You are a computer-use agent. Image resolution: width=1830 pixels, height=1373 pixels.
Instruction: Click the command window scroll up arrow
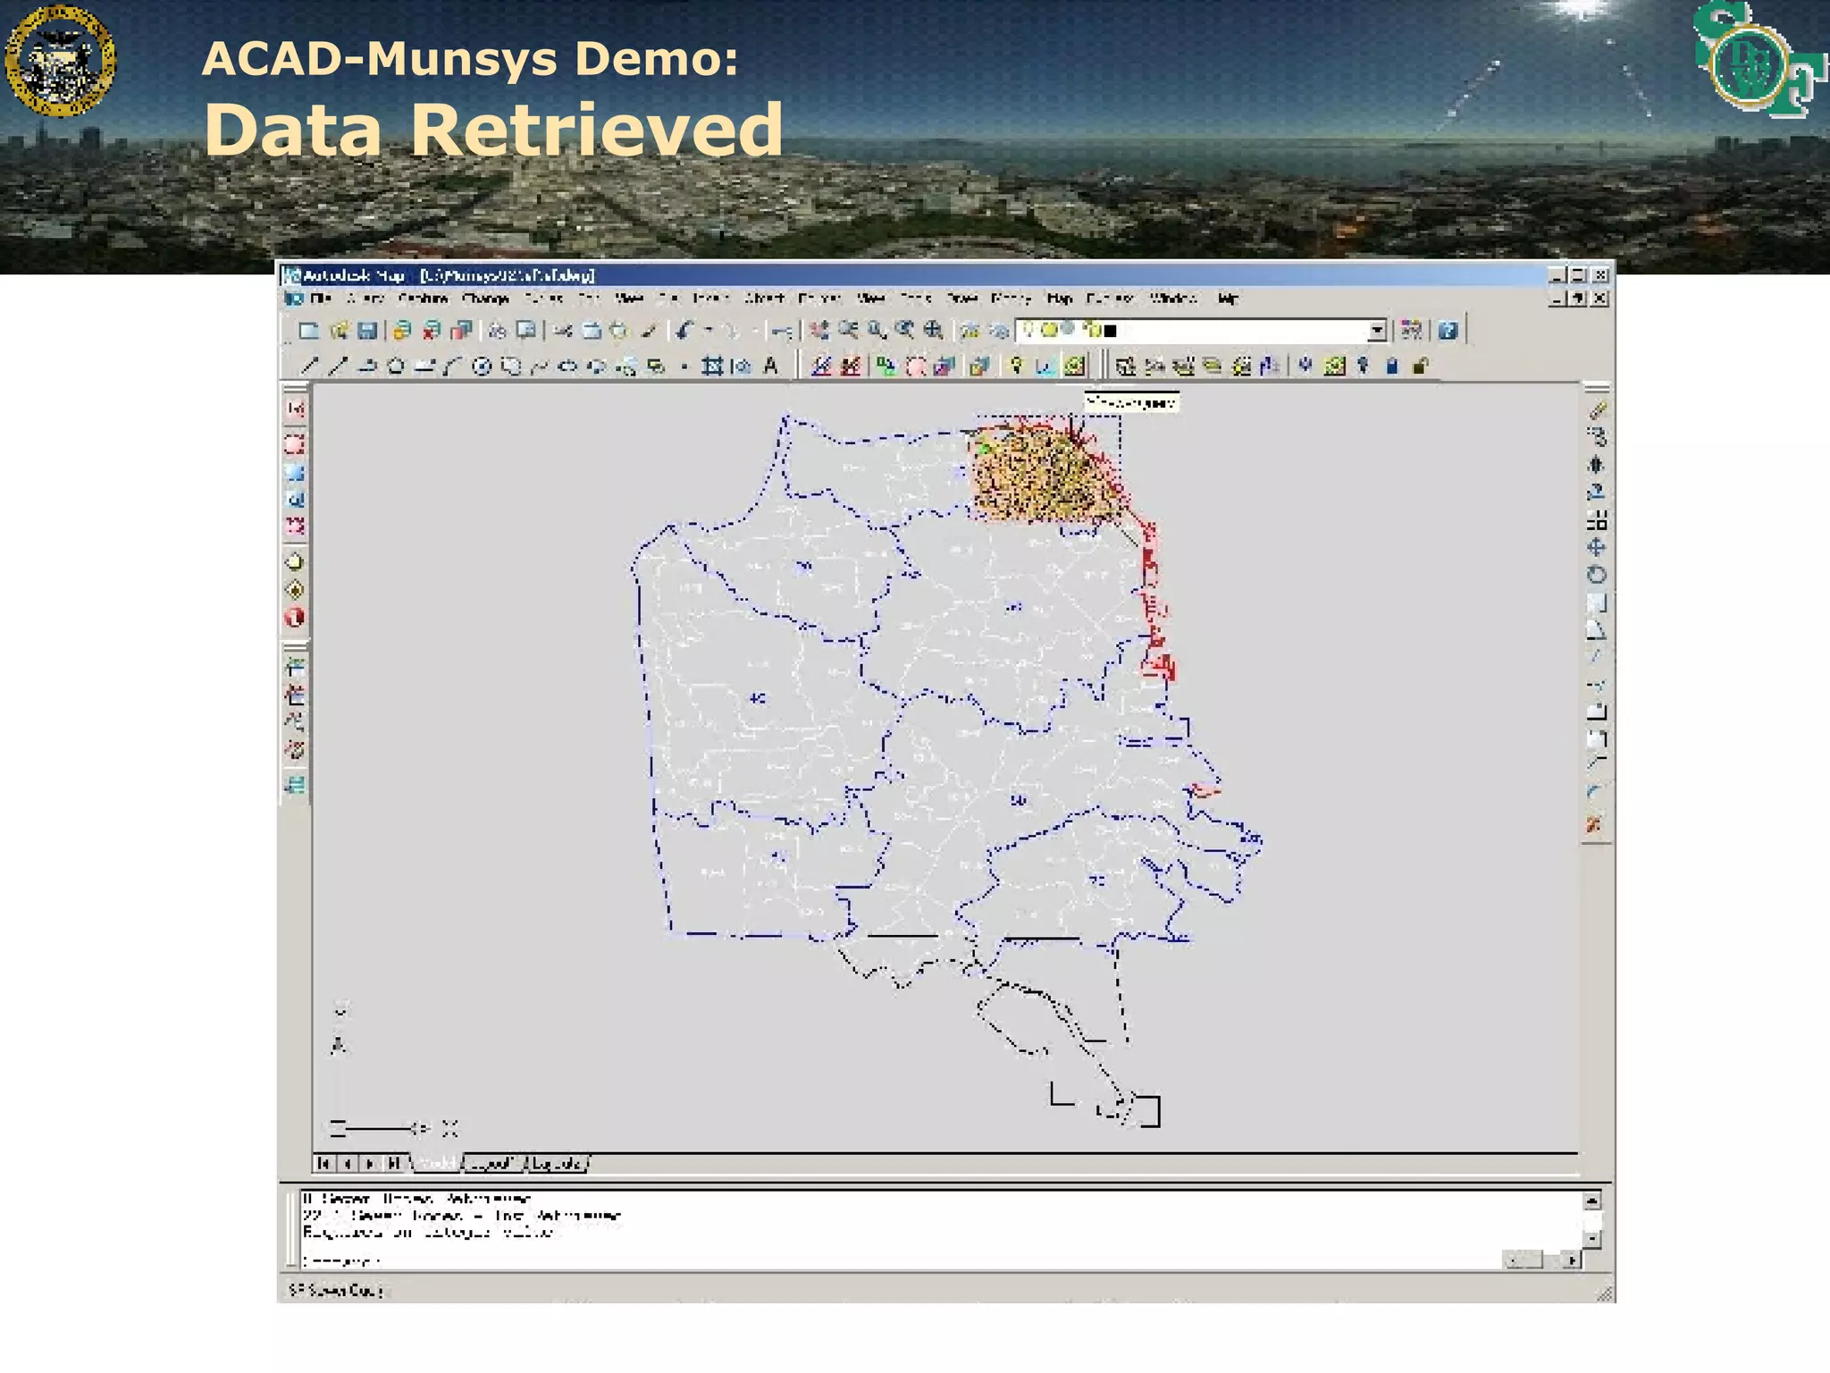click(x=1591, y=1200)
